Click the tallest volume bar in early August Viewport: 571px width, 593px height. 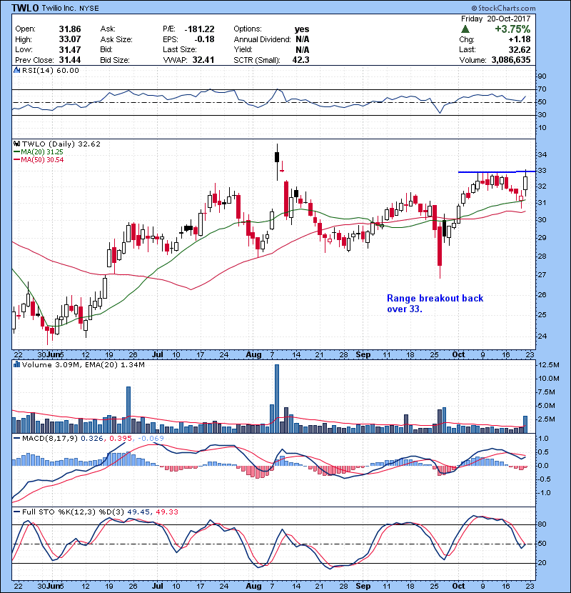click(x=277, y=399)
